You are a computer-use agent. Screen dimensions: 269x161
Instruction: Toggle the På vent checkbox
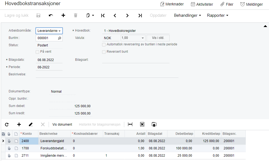[x=37, y=52]
